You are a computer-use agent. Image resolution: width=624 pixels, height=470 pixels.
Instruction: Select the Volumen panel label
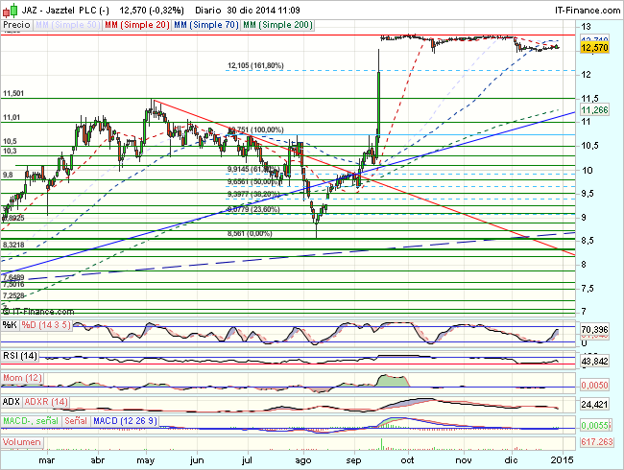[x=21, y=443]
